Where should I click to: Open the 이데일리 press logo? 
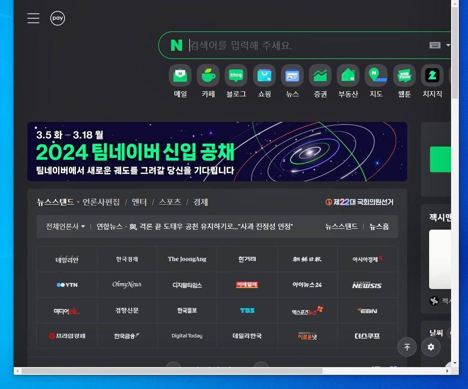pos(247,285)
